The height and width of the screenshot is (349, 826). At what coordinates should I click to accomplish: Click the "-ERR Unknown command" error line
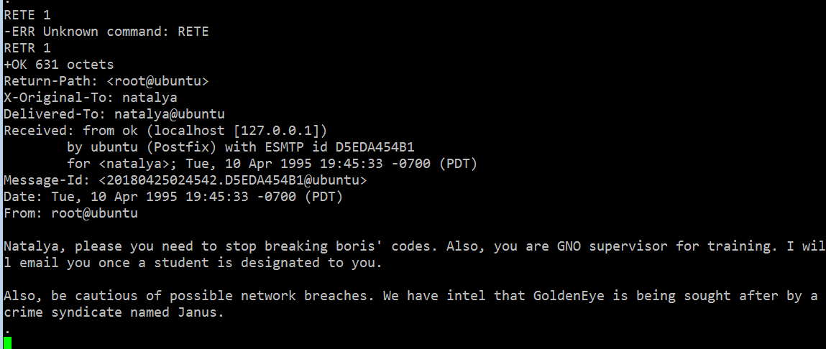tap(106, 31)
